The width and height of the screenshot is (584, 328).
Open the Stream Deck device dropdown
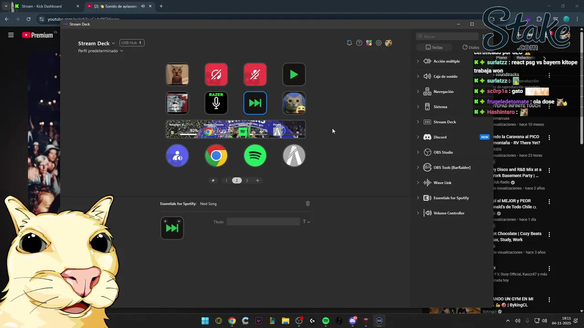click(97, 43)
